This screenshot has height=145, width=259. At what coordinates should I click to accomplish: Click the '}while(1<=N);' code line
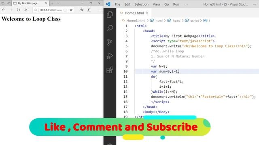[164, 91]
